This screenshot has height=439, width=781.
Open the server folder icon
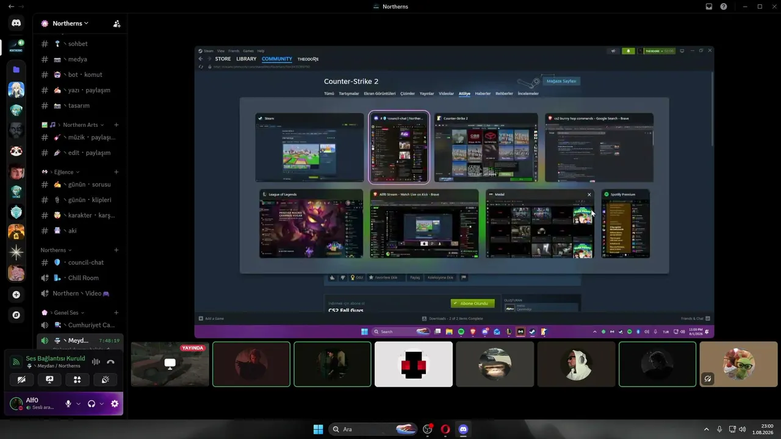click(x=16, y=70)
